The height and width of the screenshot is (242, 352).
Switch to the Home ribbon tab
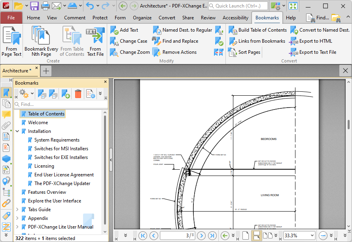34,18
